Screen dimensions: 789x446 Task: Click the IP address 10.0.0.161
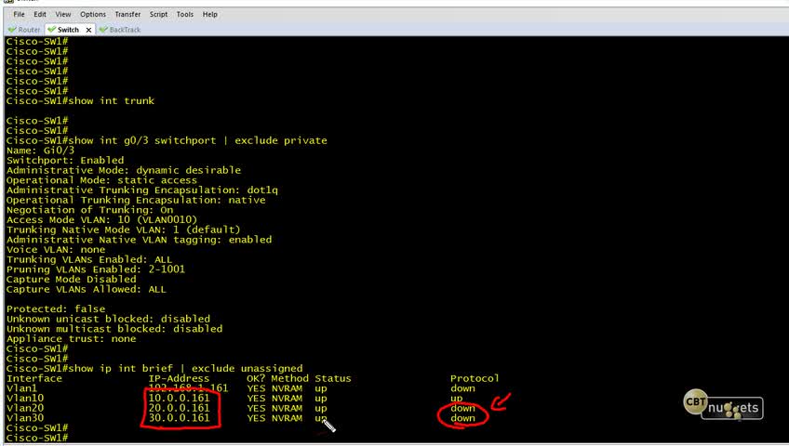(x=179, y=399)
